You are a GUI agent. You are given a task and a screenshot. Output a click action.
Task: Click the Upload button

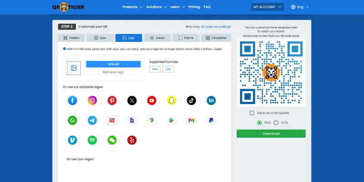113,64
